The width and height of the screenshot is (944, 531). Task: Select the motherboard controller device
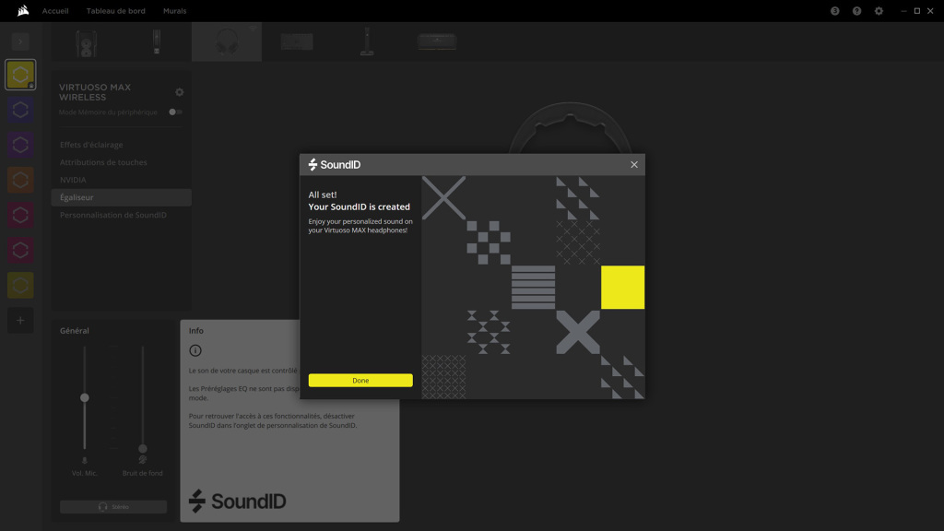[297, 42]
